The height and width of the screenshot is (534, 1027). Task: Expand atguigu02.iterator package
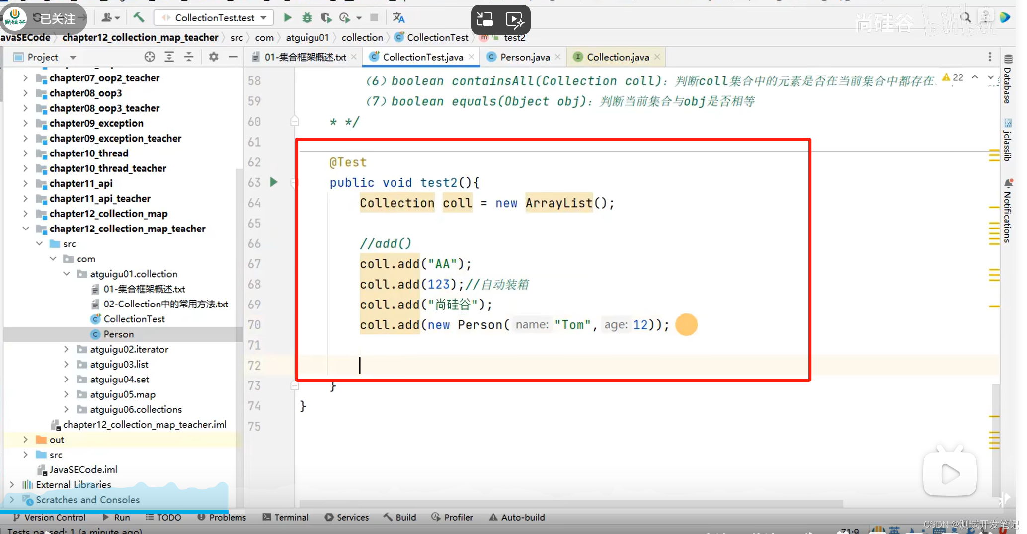pyautogui.click(x=66, y=349)
